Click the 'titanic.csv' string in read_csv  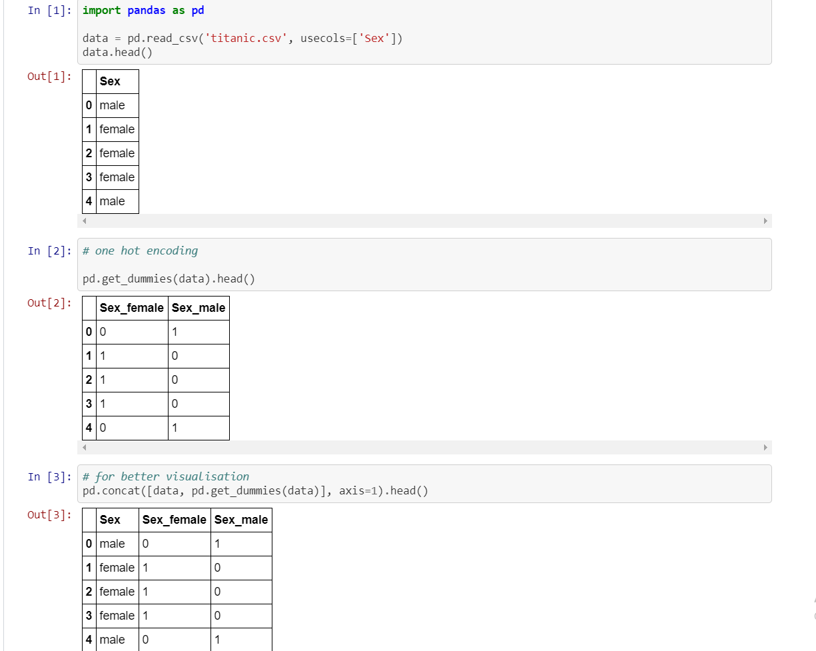pyautogui.click(x=246, y=38)
